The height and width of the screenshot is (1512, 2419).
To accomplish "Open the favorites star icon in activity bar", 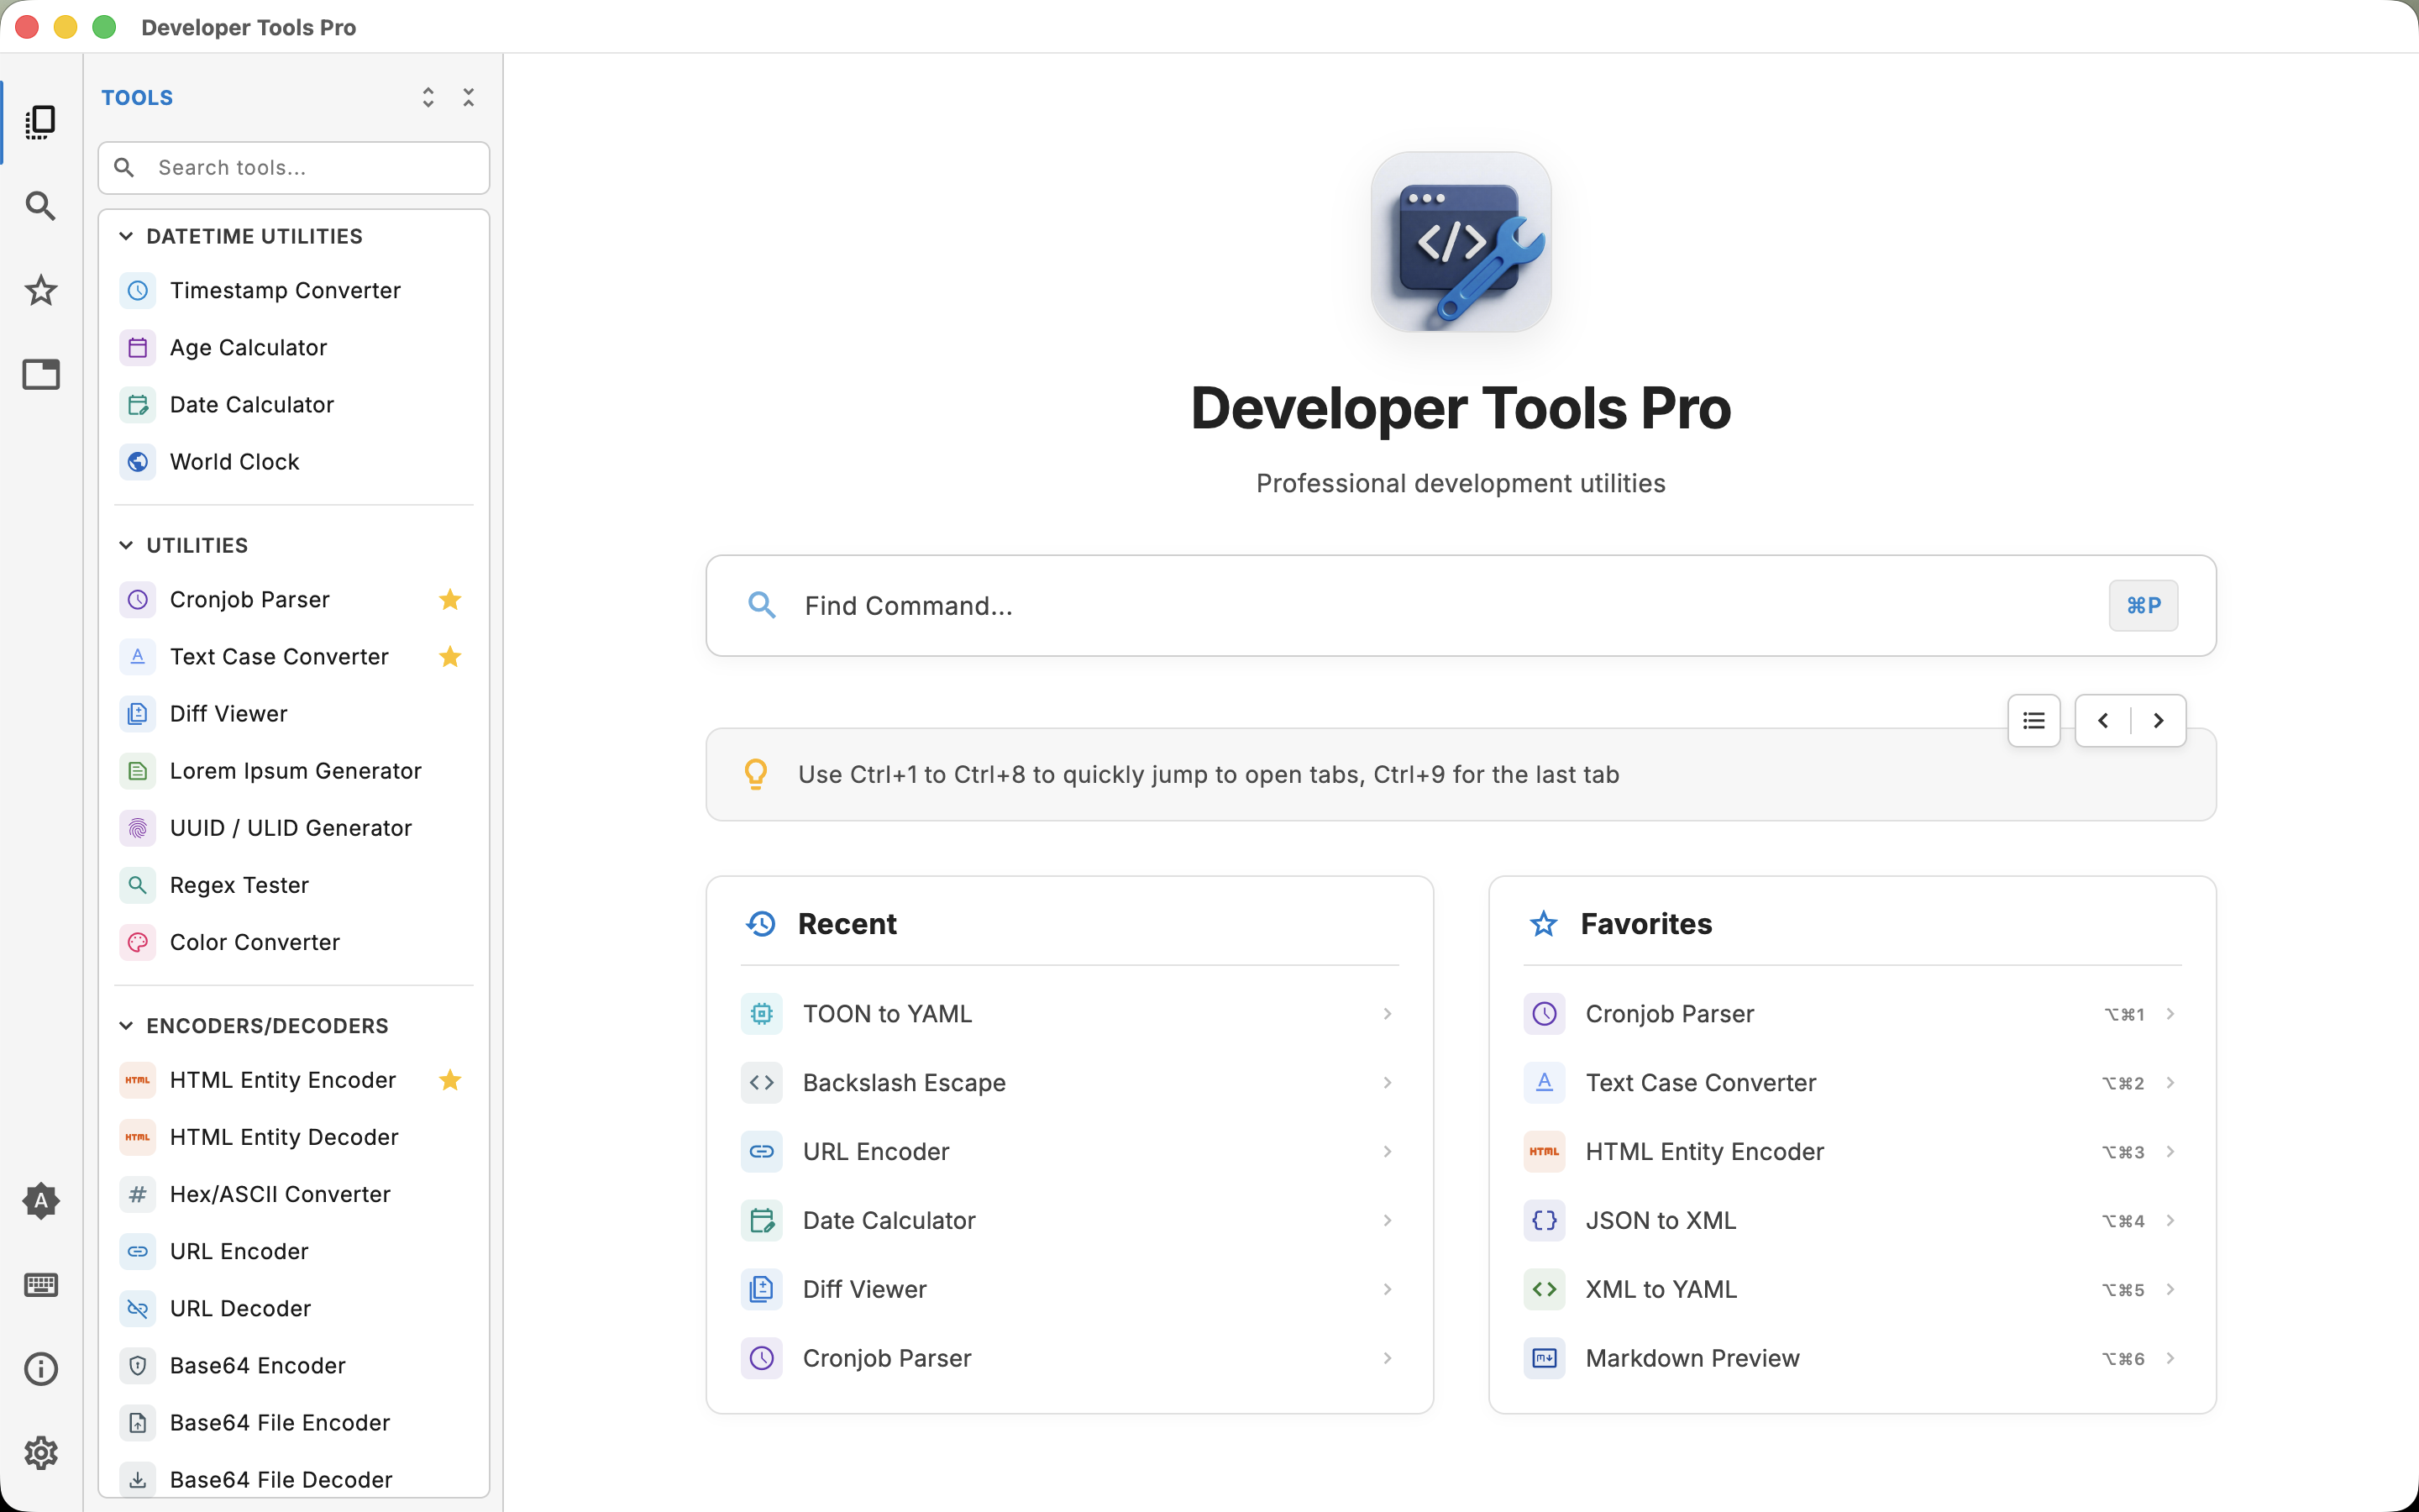I will (41, 290).
